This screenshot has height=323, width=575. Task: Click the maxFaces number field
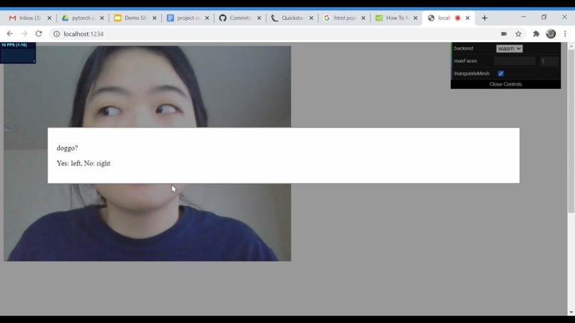[549, 61]
